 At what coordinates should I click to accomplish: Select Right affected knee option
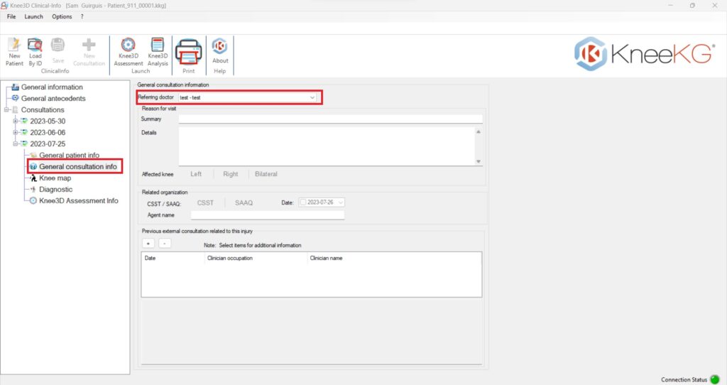click(x=231, y=174)
